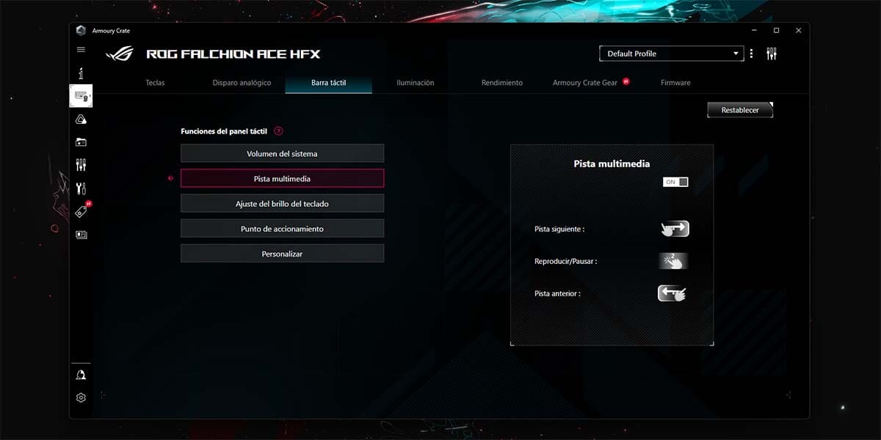
Task: Expand the Default Profile dropdown
Action: (x=672, y=54)
